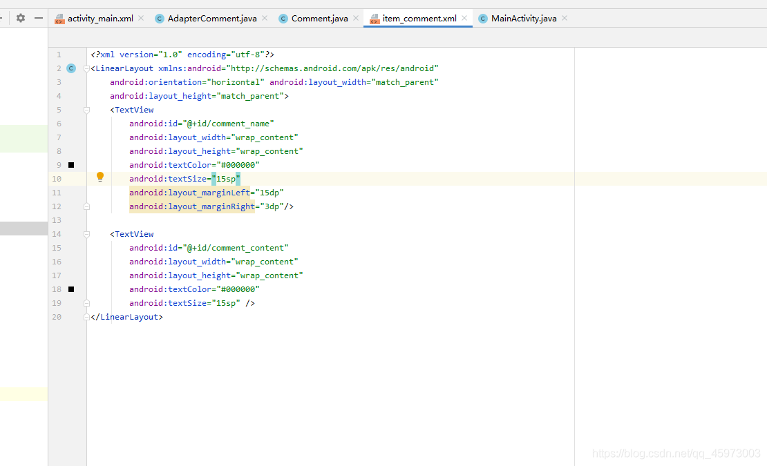The height and width of the screenshot is (466, 767).
Task: Click layout_height "wrap_content" on line 17
Action: pyautogui.click(x=269, y=275)
